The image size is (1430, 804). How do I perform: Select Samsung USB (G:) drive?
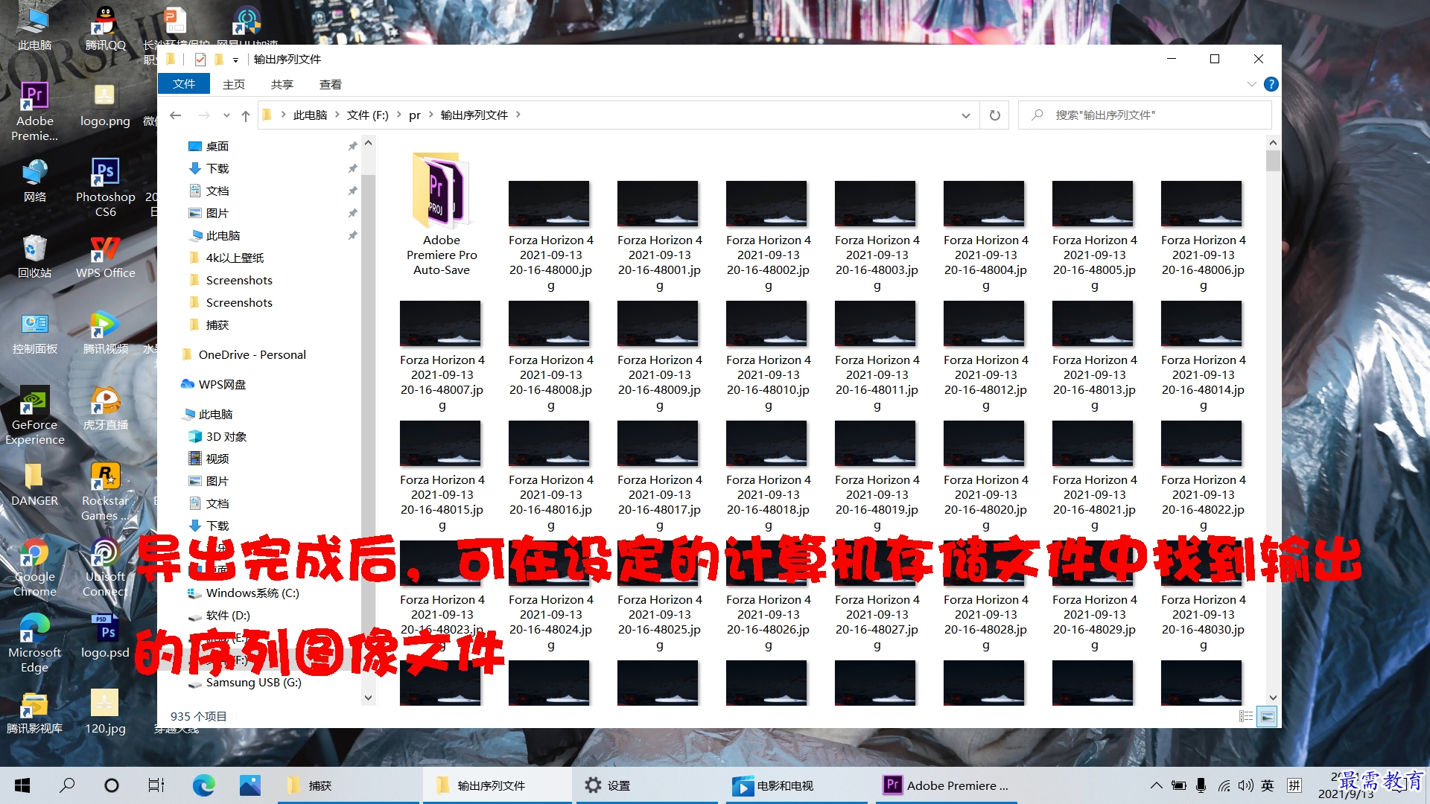pos(253,683)
